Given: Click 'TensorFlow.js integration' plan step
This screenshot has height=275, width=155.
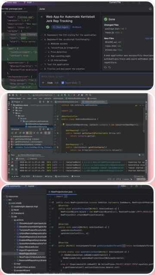Looking at the screenshot, I should click(63, 48).
